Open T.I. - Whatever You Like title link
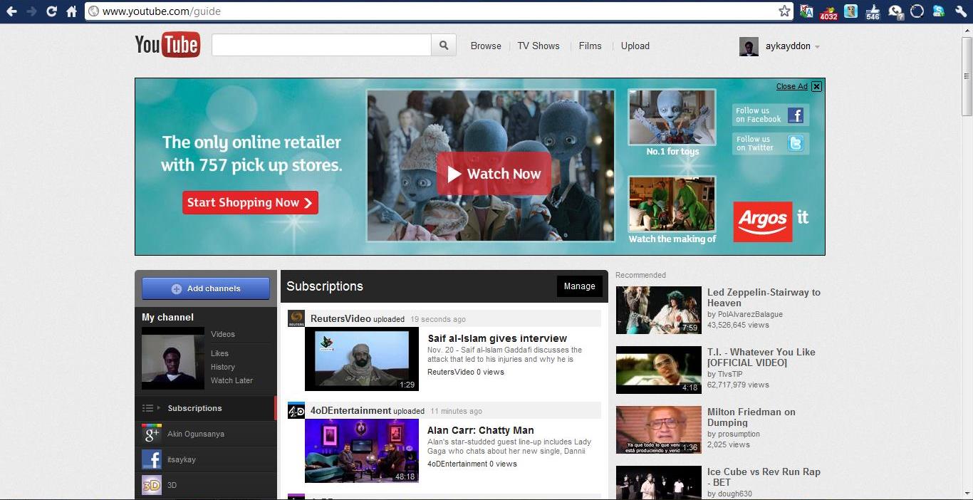This screenshot has width=973, height=500. [x=761, y=358]
